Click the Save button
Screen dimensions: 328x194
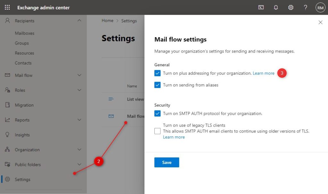(x=167, y=162)
